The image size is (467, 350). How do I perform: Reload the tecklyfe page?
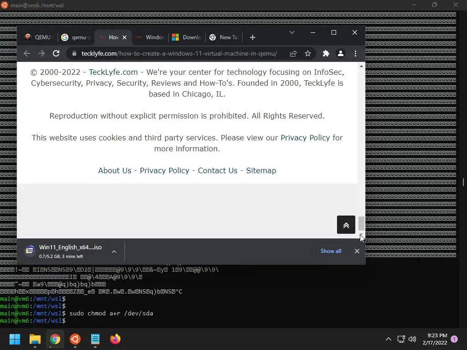[x=56, y=54]
